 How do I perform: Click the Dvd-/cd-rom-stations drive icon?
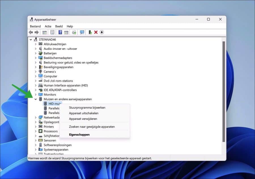(x=41, y=81)
